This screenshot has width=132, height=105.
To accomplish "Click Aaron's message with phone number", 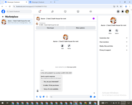I will [56, 73].
